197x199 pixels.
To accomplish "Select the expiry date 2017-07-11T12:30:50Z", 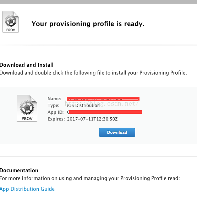I will [x=92, y=119].
